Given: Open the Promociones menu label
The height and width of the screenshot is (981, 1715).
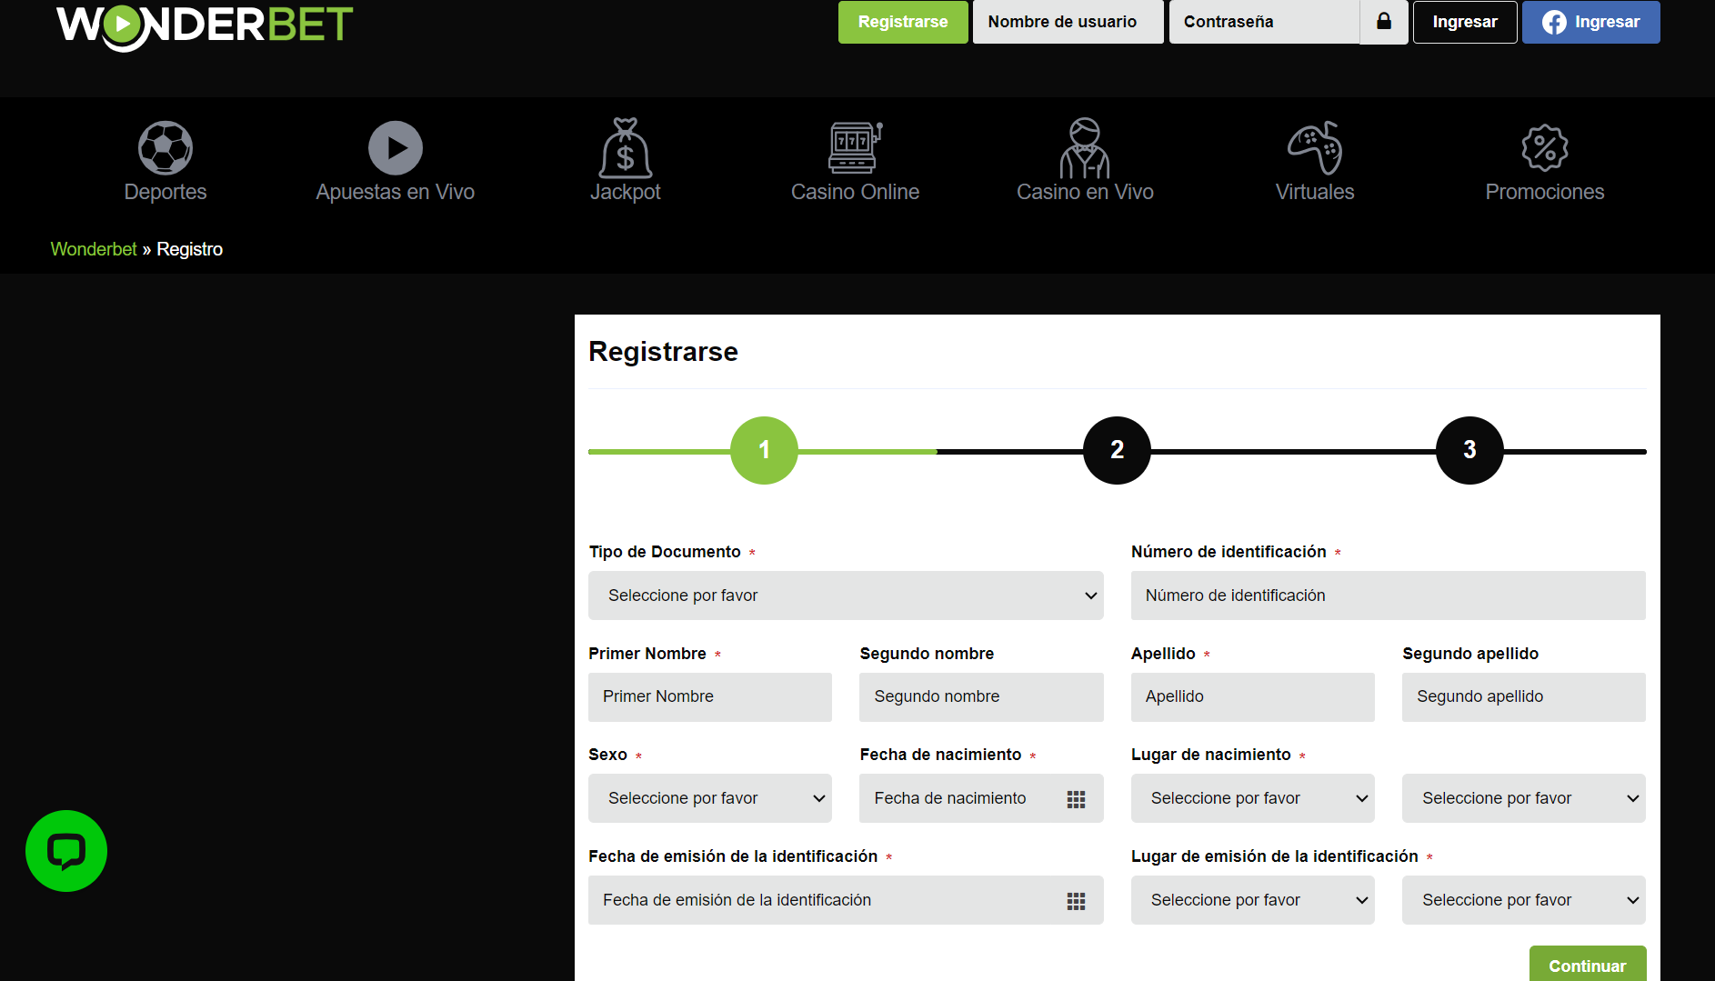Looking at the screenshot, I should [x=1545, y=192].
